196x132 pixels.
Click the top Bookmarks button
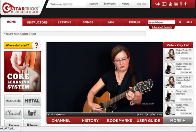pos(110,4)
